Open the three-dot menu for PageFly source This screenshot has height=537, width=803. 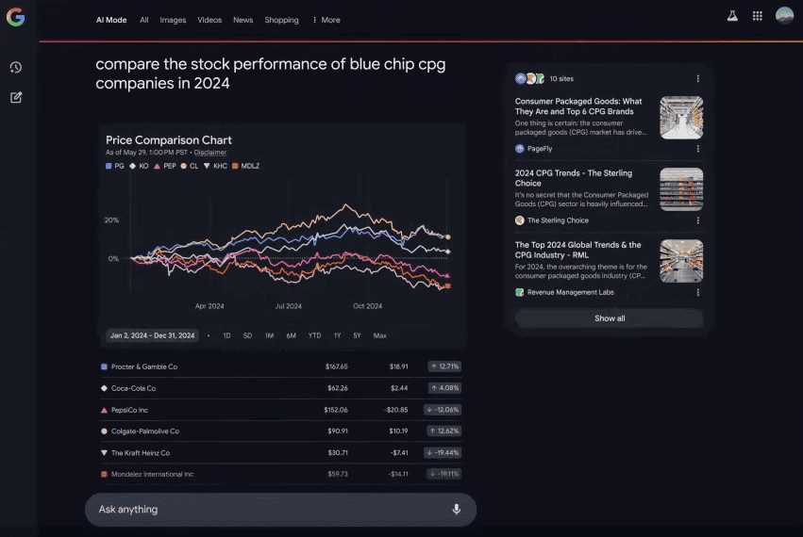click(697, 149)
